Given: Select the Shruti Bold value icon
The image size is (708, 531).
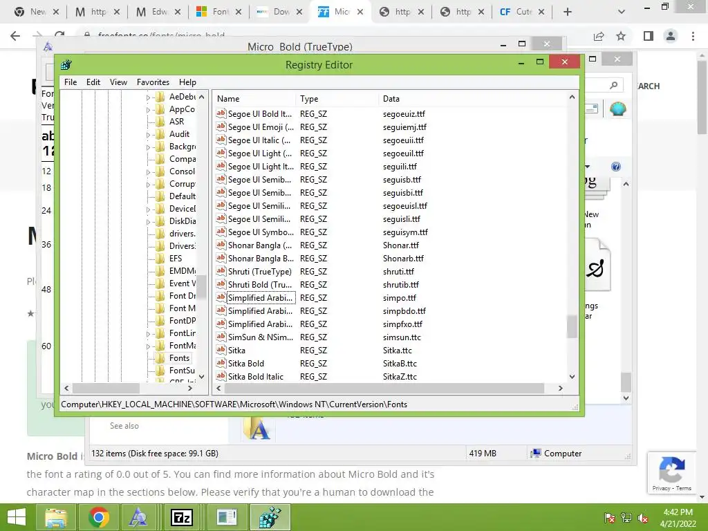Looking at the screenshot, I should (x=221, y=284).
